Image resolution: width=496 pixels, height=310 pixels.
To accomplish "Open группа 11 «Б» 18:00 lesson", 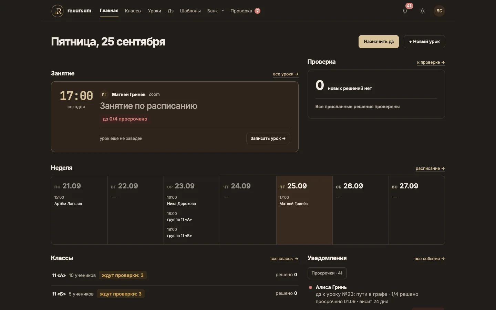I will (x=179, y=232).
